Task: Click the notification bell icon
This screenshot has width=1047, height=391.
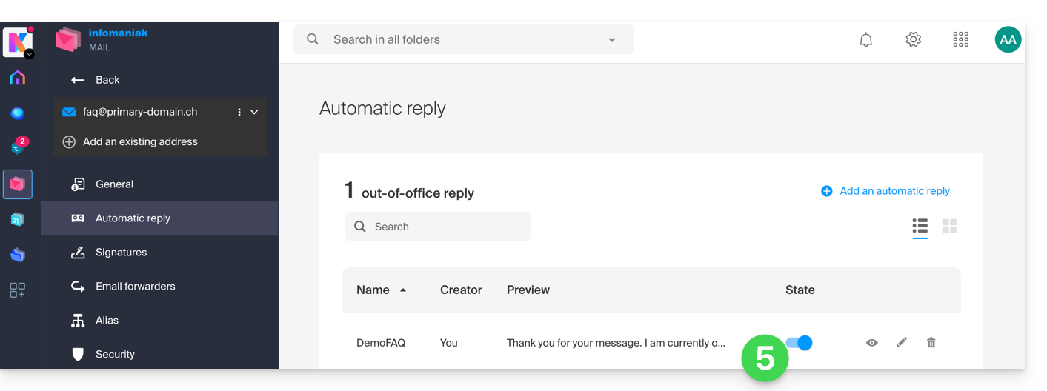Action: click(x=865, y=40)
